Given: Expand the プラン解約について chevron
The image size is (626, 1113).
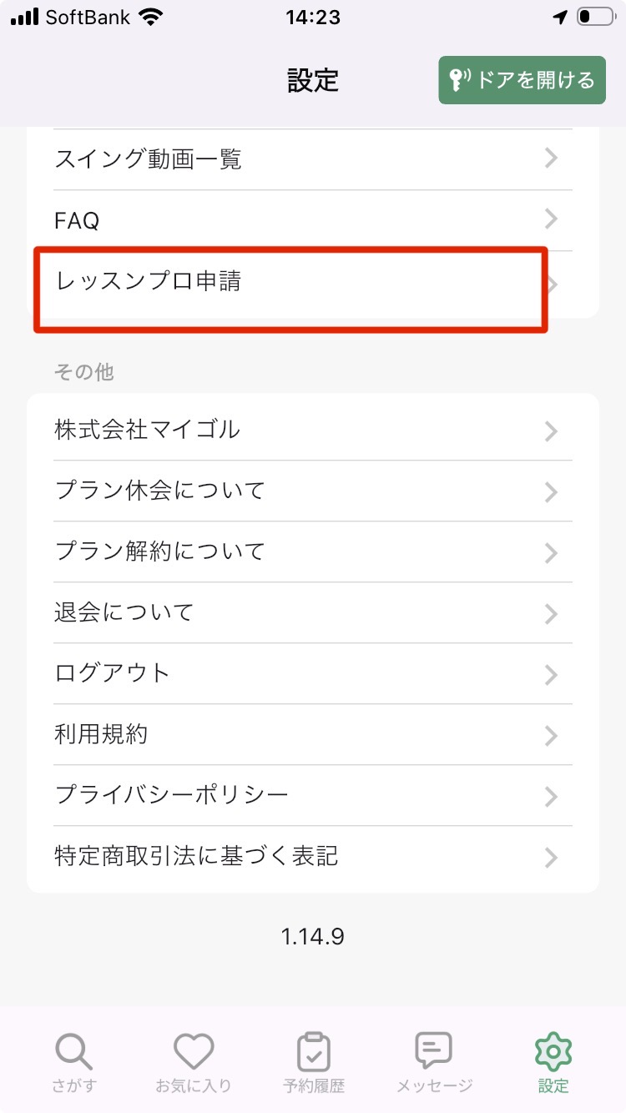Looking at the screenshot, I should [551, 552].
